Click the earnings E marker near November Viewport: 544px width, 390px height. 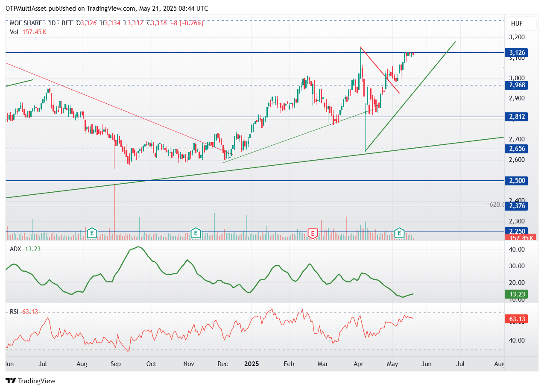[x=196, y=233]
